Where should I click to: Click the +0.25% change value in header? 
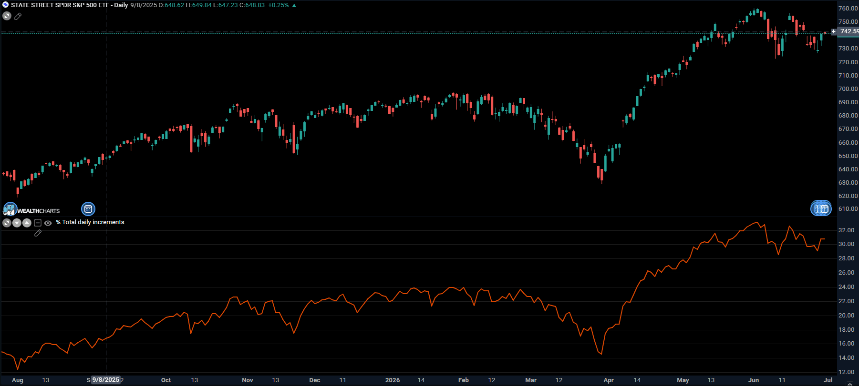pos(279,5)
